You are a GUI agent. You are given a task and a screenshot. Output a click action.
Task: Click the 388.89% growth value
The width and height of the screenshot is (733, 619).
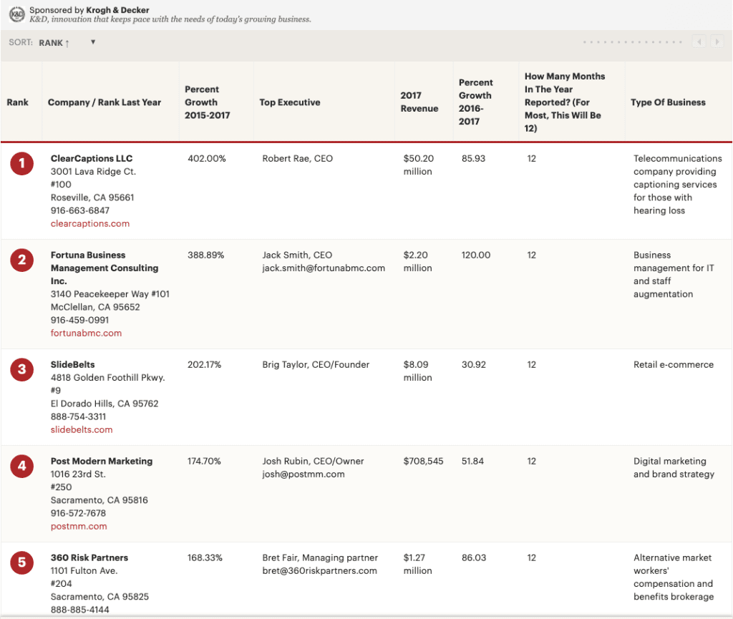coord(205,255)
